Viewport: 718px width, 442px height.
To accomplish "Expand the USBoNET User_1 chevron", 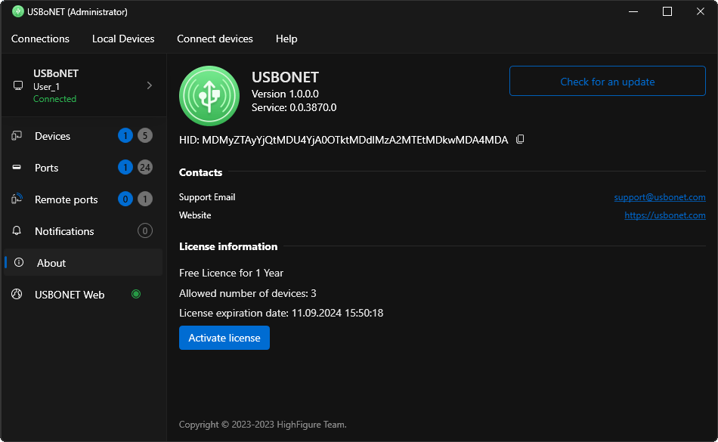I will [149, 85].
